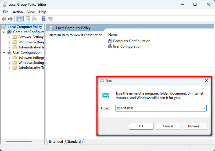Viewport: 215px width, 151px height.
Task: Click the Open text field containing gpedit.msc
Action: (x=161, y=108)
